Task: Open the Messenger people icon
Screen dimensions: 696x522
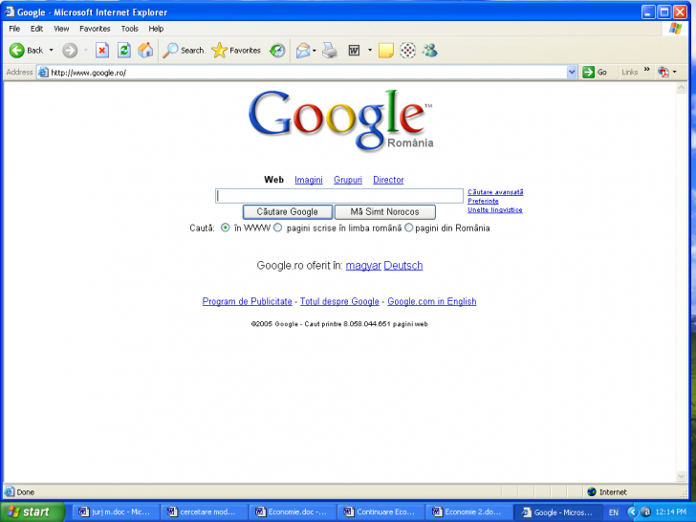Action: coord(429,51)
